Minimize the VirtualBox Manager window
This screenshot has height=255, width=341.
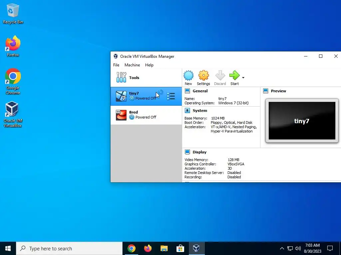pyautogui.click(x=306, y=56)
